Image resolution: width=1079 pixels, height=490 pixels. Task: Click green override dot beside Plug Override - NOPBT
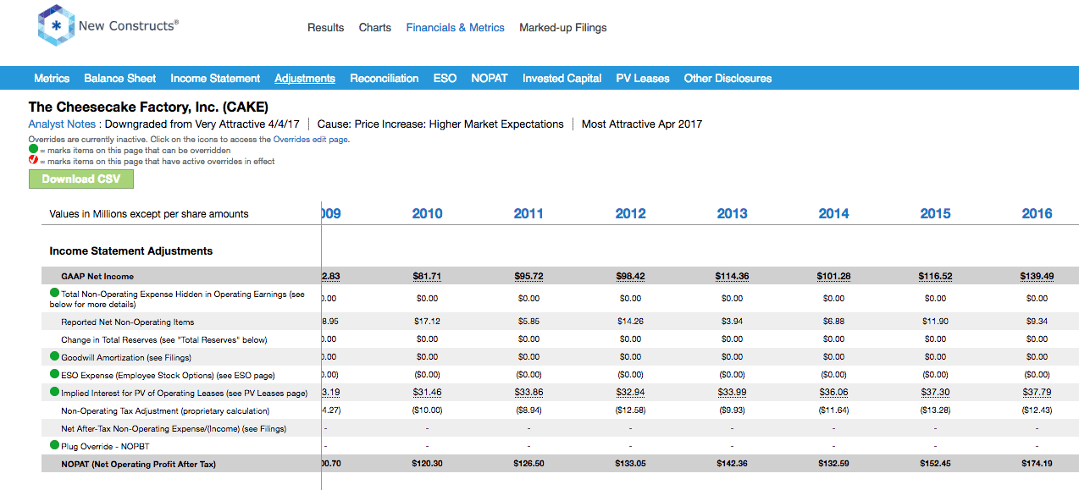coord(55,445)
